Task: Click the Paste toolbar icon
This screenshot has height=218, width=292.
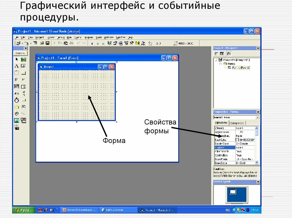Action: coord(66,43)
